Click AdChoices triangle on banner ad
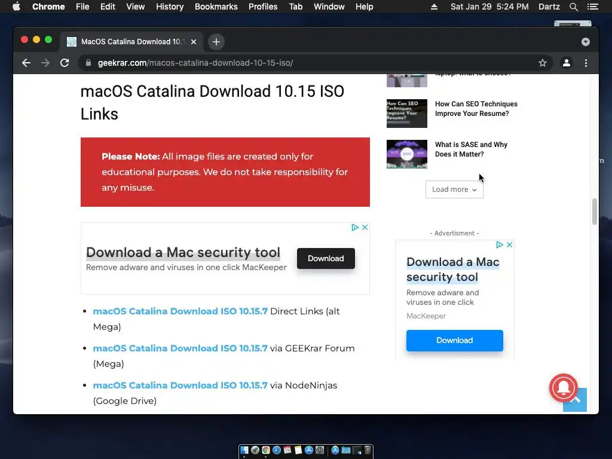This screenshot has width=612, height=459. pos(355,227)
